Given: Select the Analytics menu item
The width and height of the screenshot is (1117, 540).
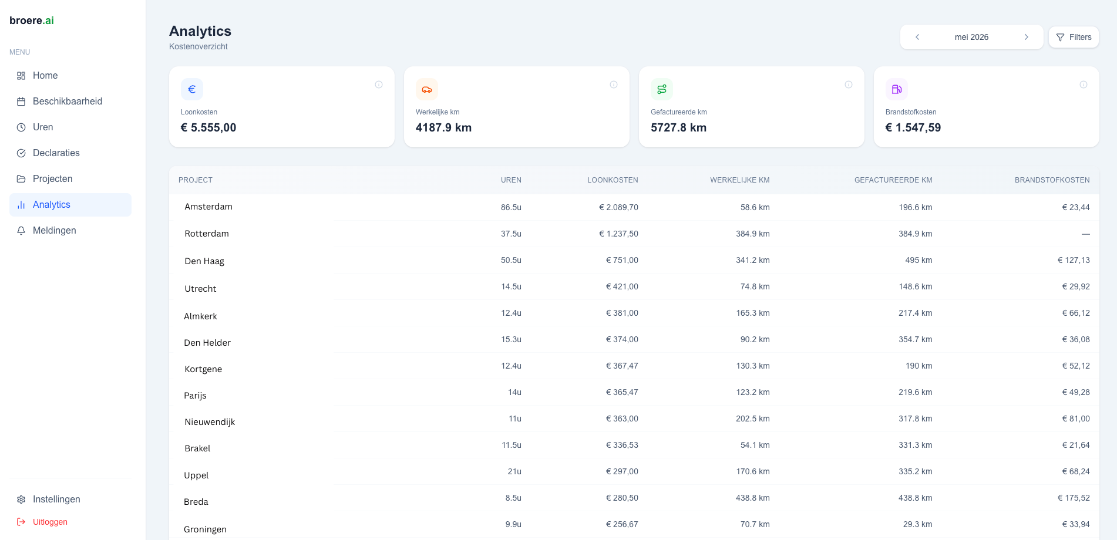Looking at the screenshot, I should (70, 205).
